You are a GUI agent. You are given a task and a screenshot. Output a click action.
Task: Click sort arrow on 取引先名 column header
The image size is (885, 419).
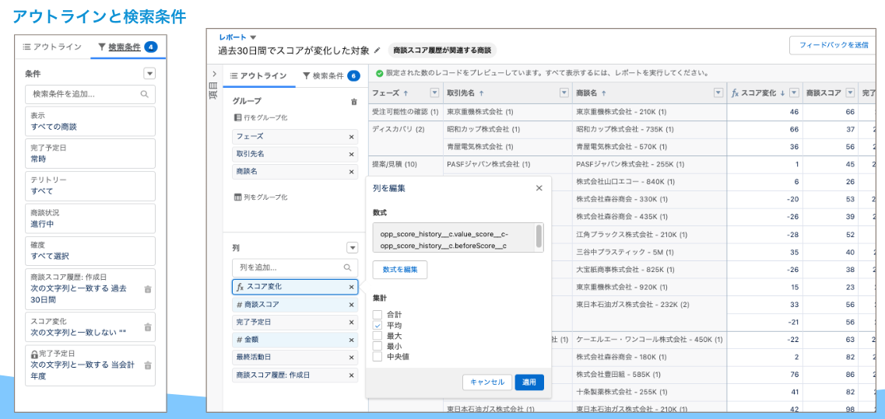tap(481, 93)
